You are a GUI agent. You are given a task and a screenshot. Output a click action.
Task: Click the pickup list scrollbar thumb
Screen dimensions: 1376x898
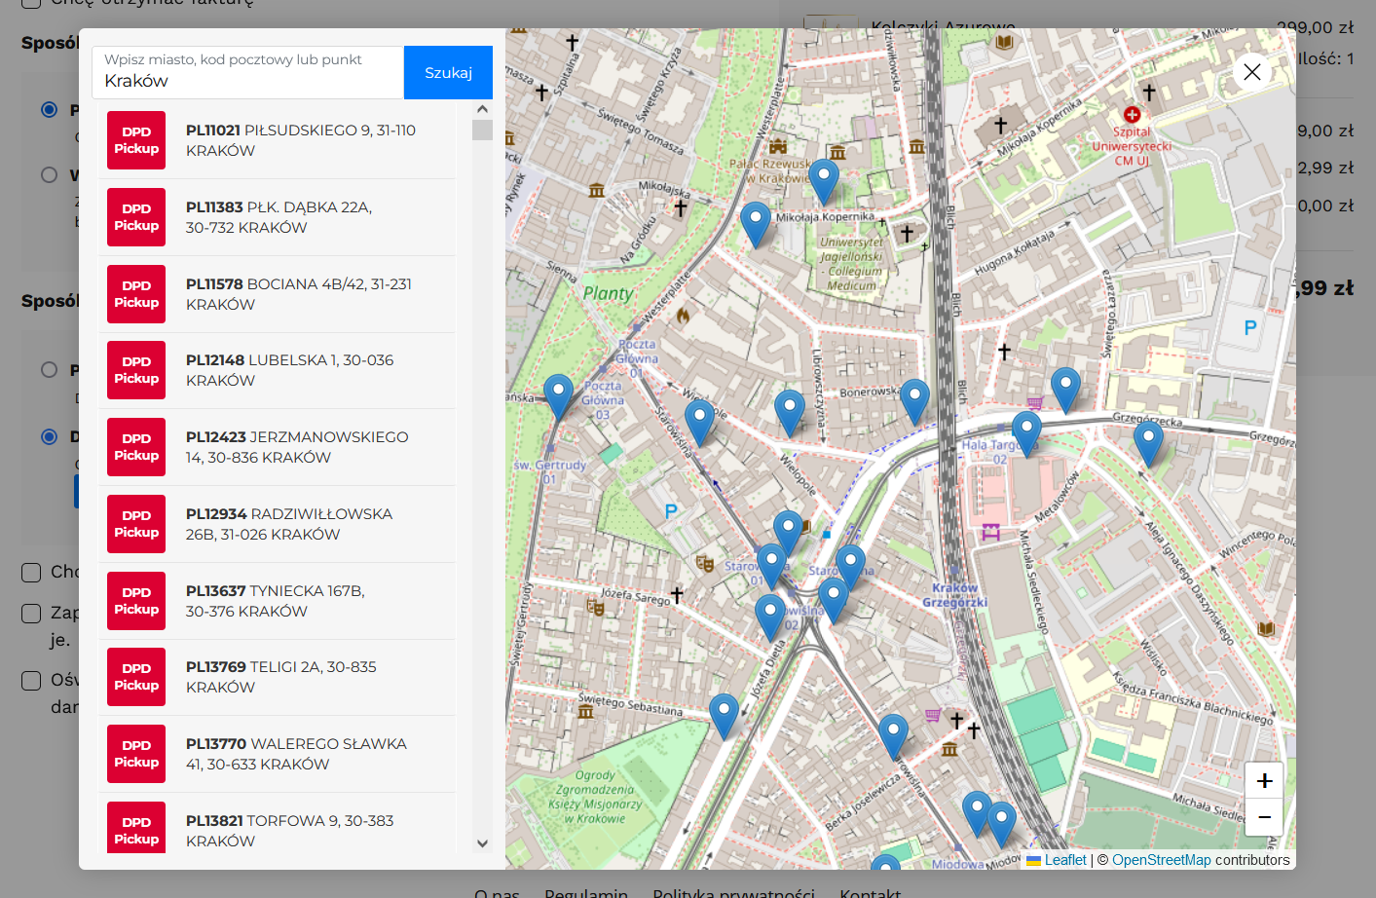coord(482,130)
